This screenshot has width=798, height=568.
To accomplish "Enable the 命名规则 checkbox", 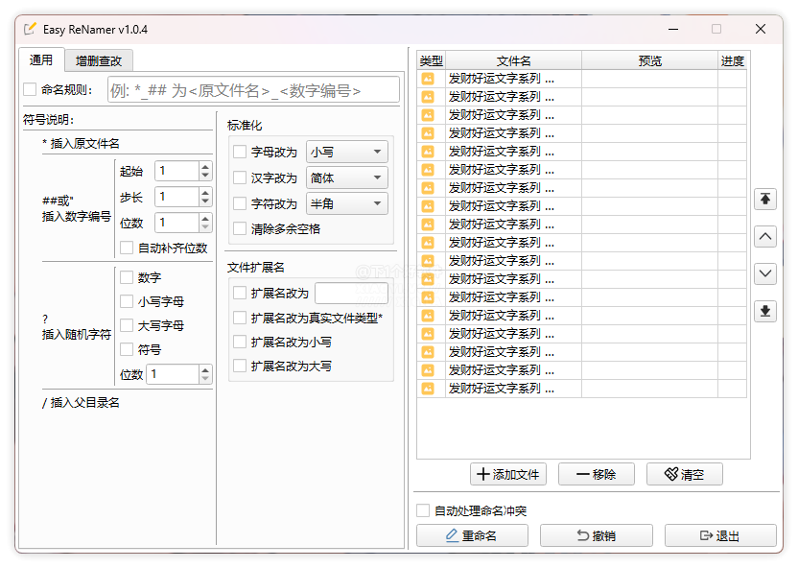I will click(x=30, y=89).
